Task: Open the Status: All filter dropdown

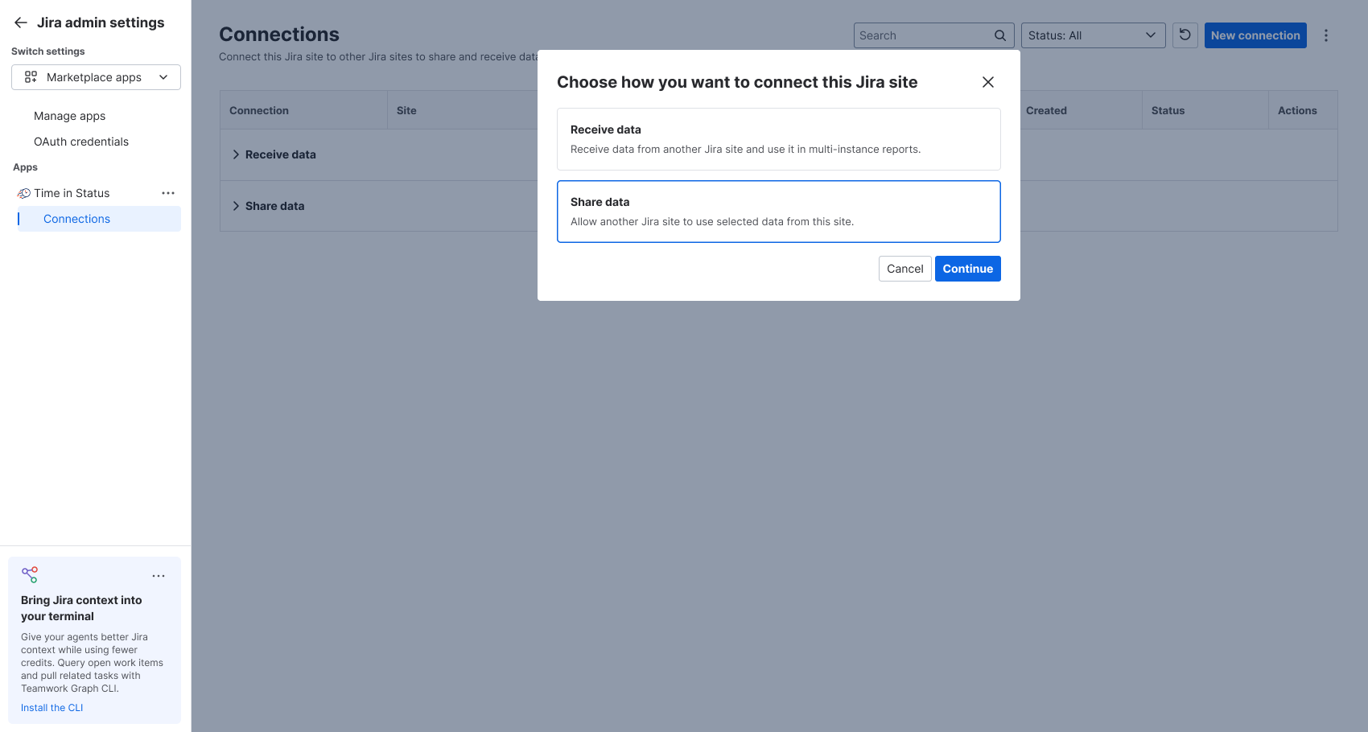Action: click(1094, 35)
